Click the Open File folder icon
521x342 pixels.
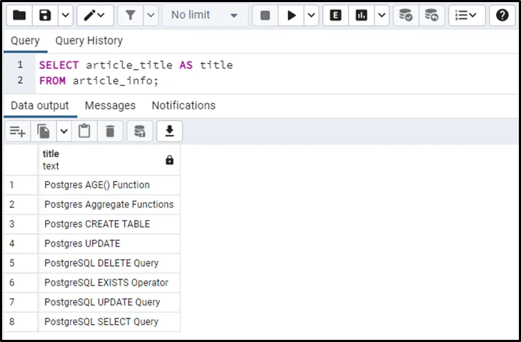pyautogui.click(x=19, y=15)
